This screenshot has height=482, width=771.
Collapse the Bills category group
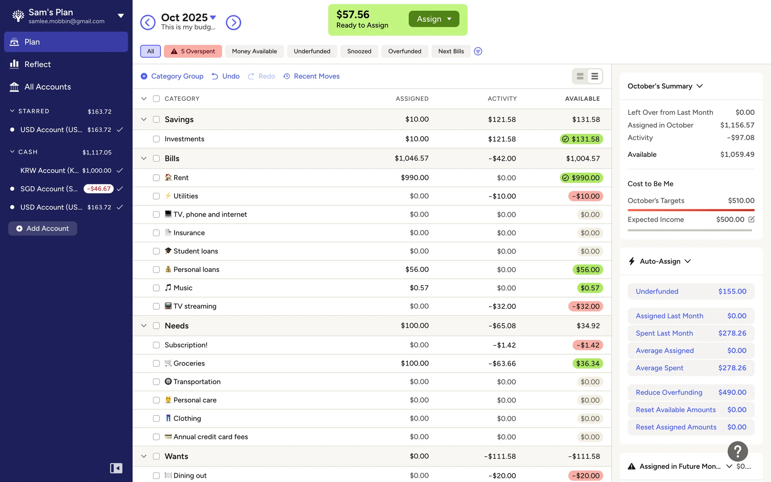click(x=144, y=159)
